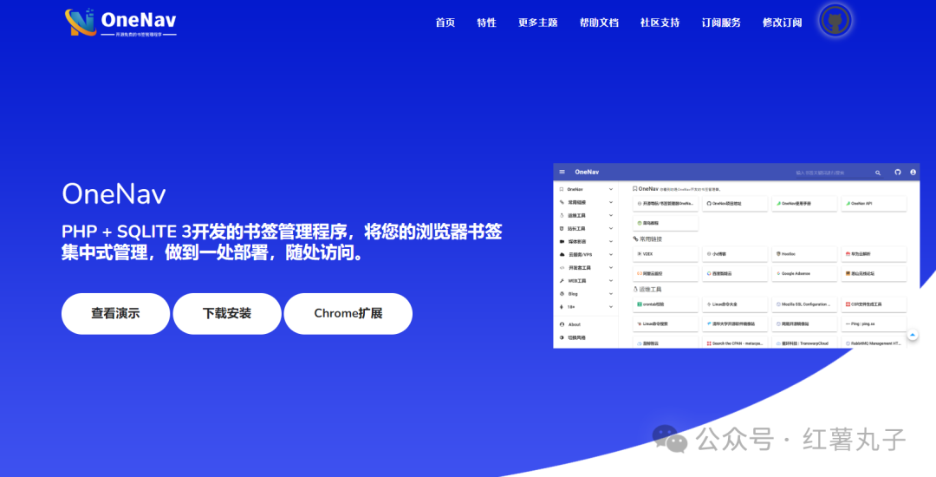The width and height of the screenshot is (936, 477).
Task: Click the magnifier search icon in the preview
Action: pos(877,173)
